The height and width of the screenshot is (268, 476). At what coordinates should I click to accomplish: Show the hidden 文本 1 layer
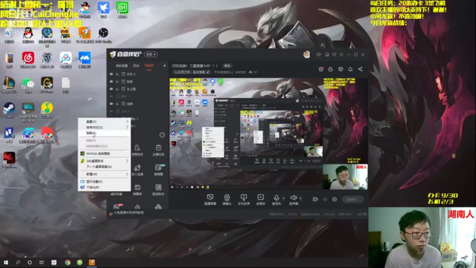point(111,111)
